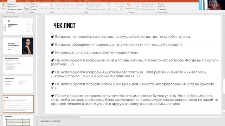Click the Clear All Formatting icon
225x126 pixels.
(64, 5)
